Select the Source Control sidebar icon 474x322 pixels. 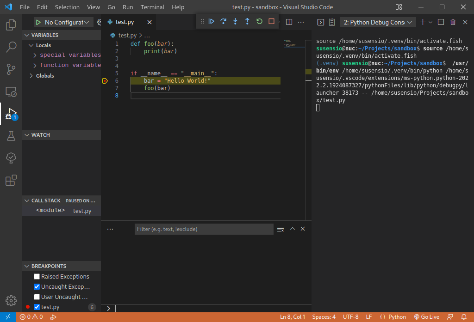click(10, 69)
